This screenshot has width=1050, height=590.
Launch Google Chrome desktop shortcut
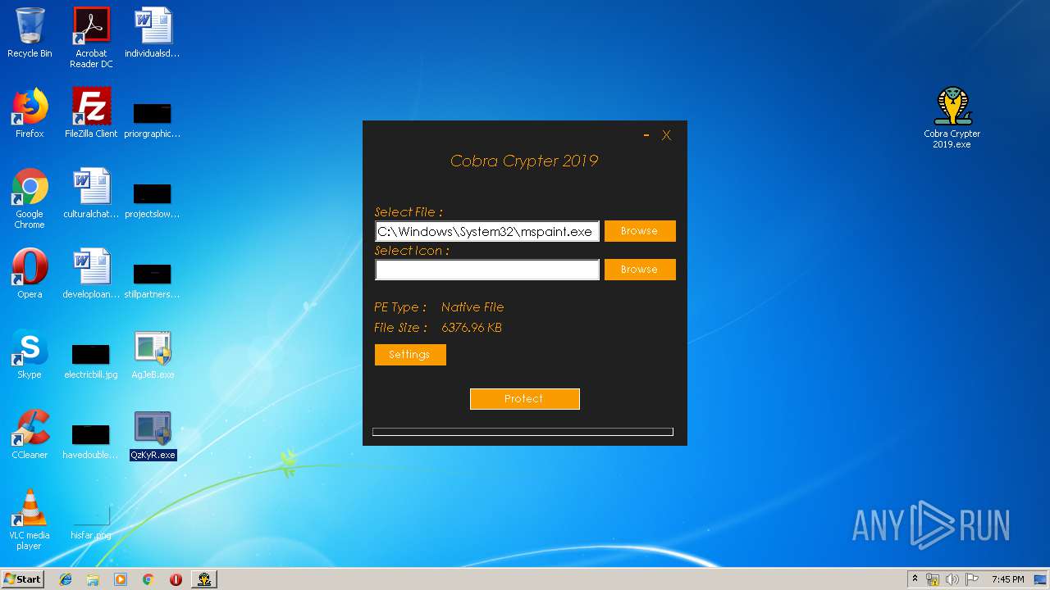(x=30, y=198)
